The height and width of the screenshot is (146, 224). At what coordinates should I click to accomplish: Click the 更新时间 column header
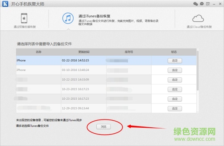(x=84, y=52)
